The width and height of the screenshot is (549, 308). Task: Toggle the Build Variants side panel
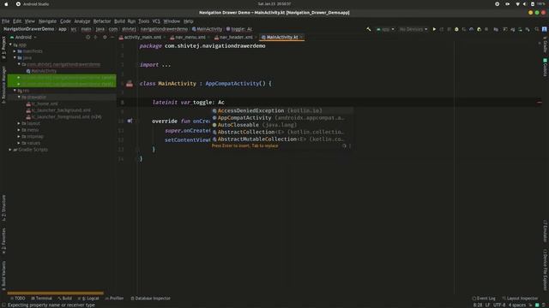(3, 275)
